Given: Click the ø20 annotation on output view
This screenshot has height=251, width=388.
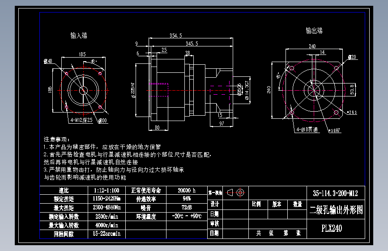Looking at the screenshot, I should 352,57.
